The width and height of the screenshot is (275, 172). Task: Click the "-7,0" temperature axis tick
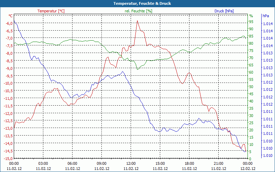pyautogui.click(x=9, y=38)
